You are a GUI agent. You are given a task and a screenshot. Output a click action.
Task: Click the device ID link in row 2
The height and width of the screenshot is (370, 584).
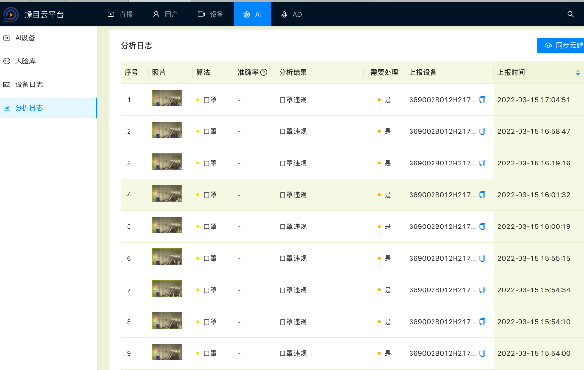point(443,131)
